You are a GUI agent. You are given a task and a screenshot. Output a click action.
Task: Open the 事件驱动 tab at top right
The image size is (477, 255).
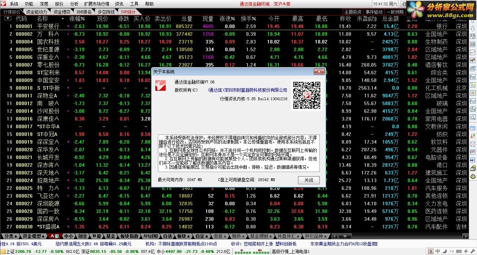tap(374, 12)
